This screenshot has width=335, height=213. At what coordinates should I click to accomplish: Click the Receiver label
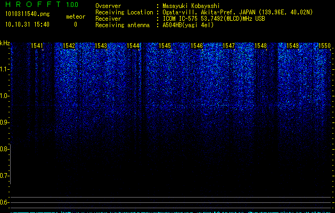pyautogui.click(x=108, y=19)
